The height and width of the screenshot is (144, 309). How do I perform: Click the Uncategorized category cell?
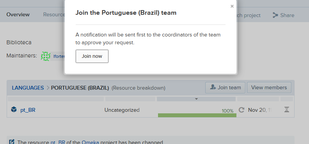click(122, 110)
